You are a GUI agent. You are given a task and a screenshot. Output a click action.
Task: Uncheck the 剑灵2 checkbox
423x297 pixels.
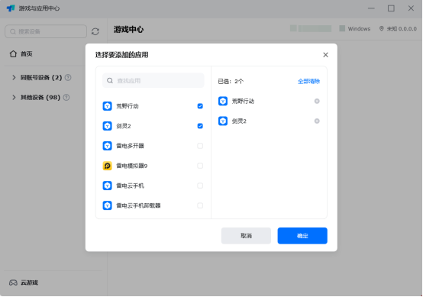coord(200,126)
